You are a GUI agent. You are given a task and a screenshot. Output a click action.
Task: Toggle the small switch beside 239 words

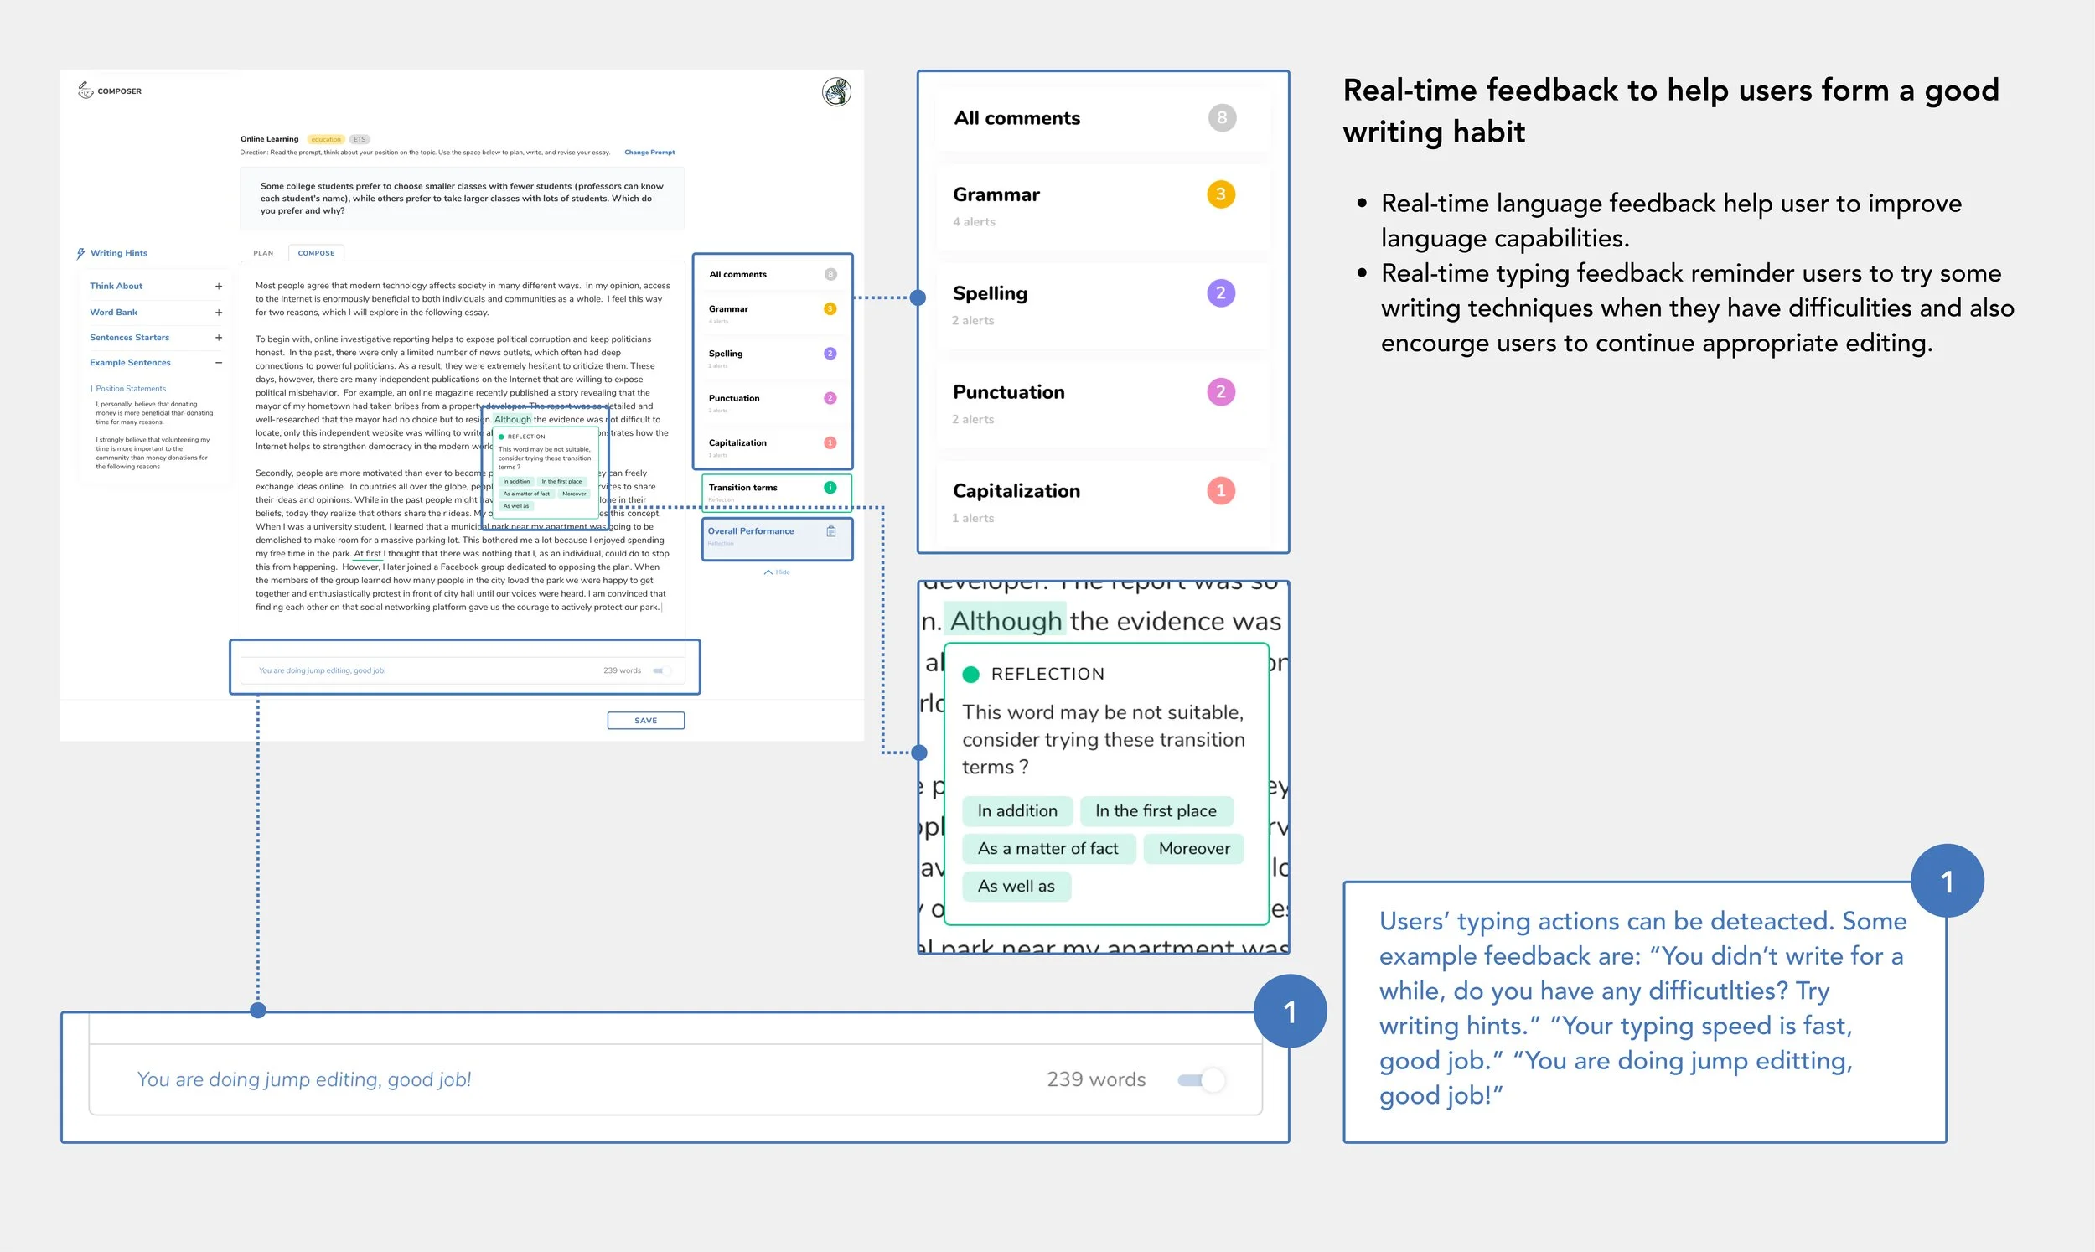[x=662, y=670]
